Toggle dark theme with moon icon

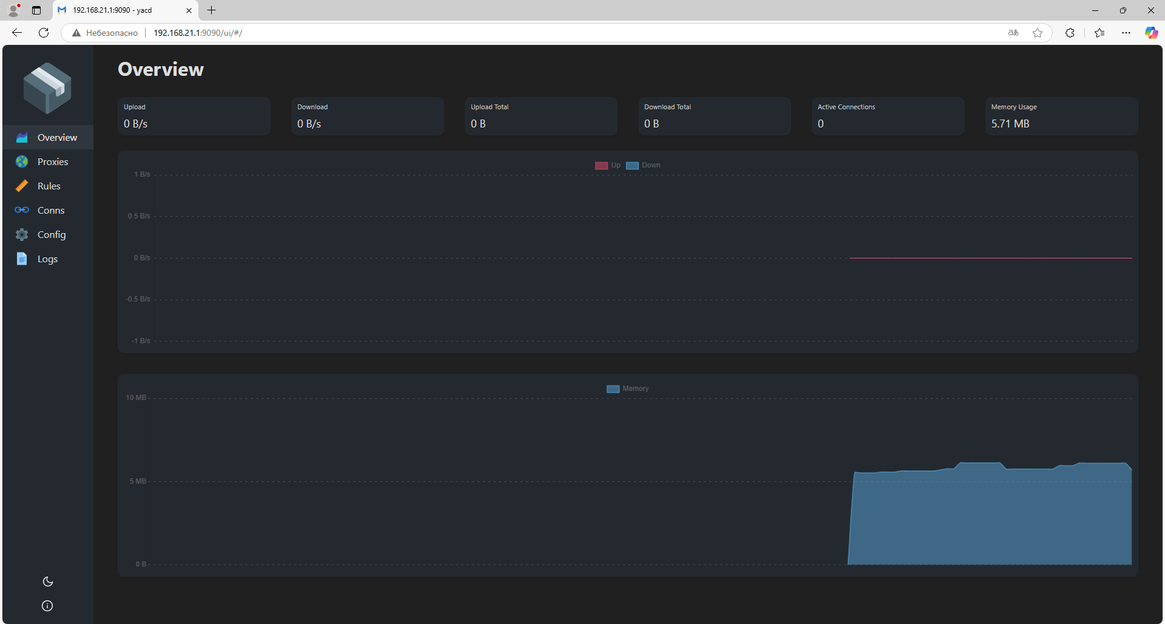tap(47, 582)
